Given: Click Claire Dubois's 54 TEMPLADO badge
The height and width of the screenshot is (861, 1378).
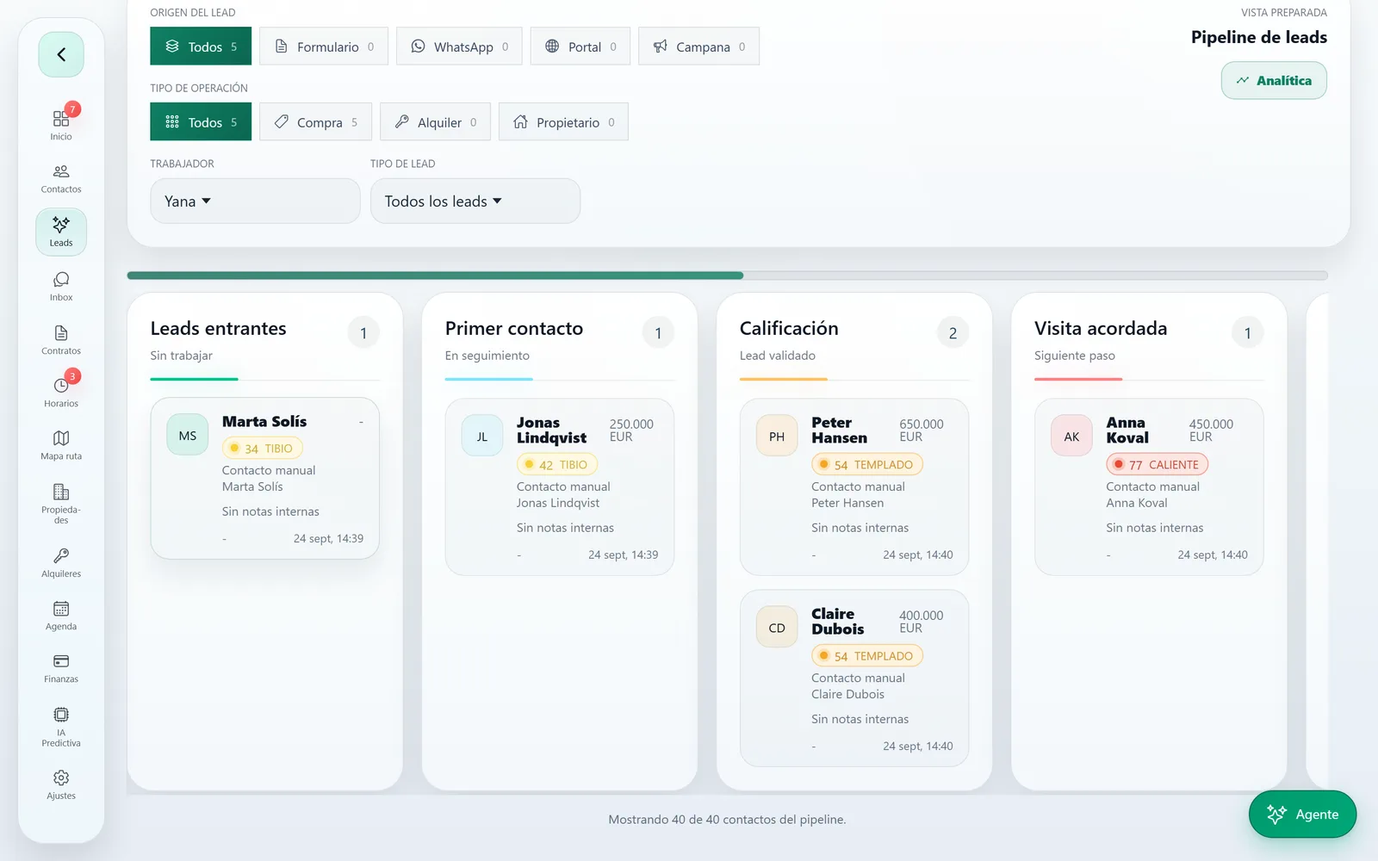Looking at the screenshot, I should click(867, 656).
